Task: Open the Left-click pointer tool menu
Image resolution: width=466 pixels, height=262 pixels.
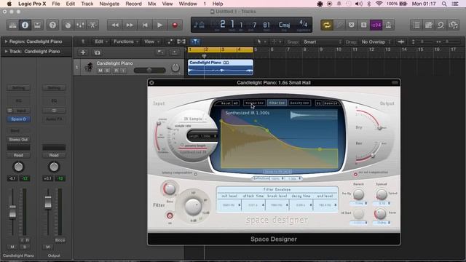Action: [x=261, y=42]
